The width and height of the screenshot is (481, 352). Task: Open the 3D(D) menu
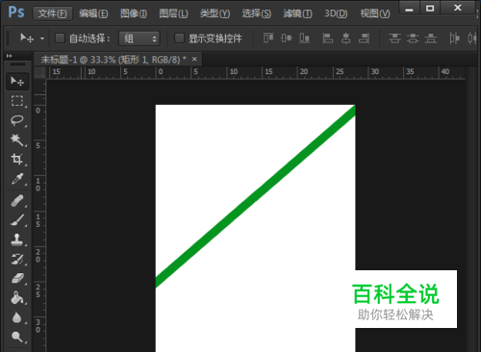coord(336,13)
